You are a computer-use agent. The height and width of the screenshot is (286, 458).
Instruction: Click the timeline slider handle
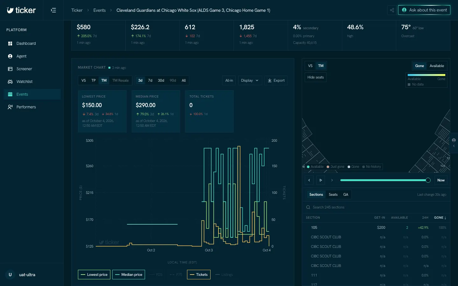[x=428, y=180]
